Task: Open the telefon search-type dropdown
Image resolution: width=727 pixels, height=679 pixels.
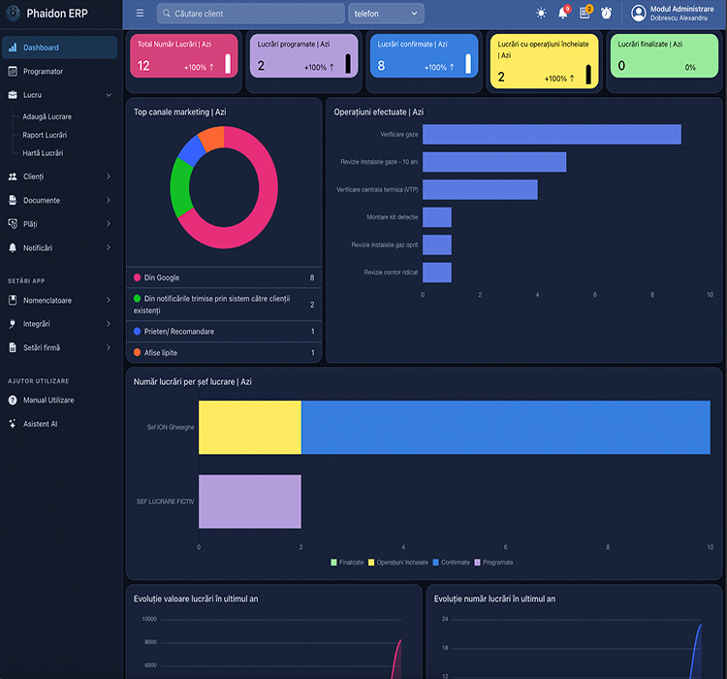Action: (x=386, y=14)
